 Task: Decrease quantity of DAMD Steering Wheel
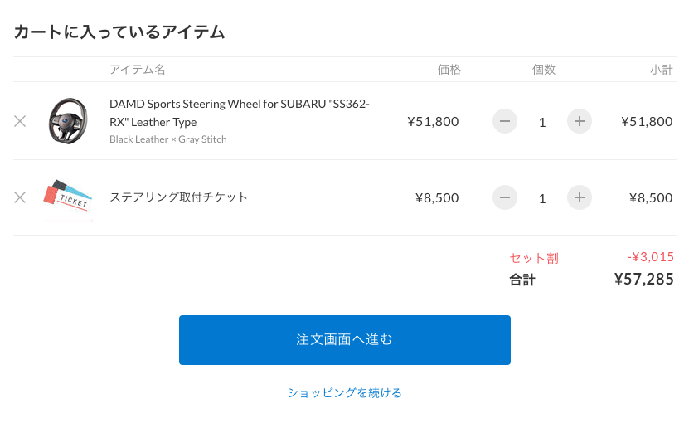tap(504, 121)
